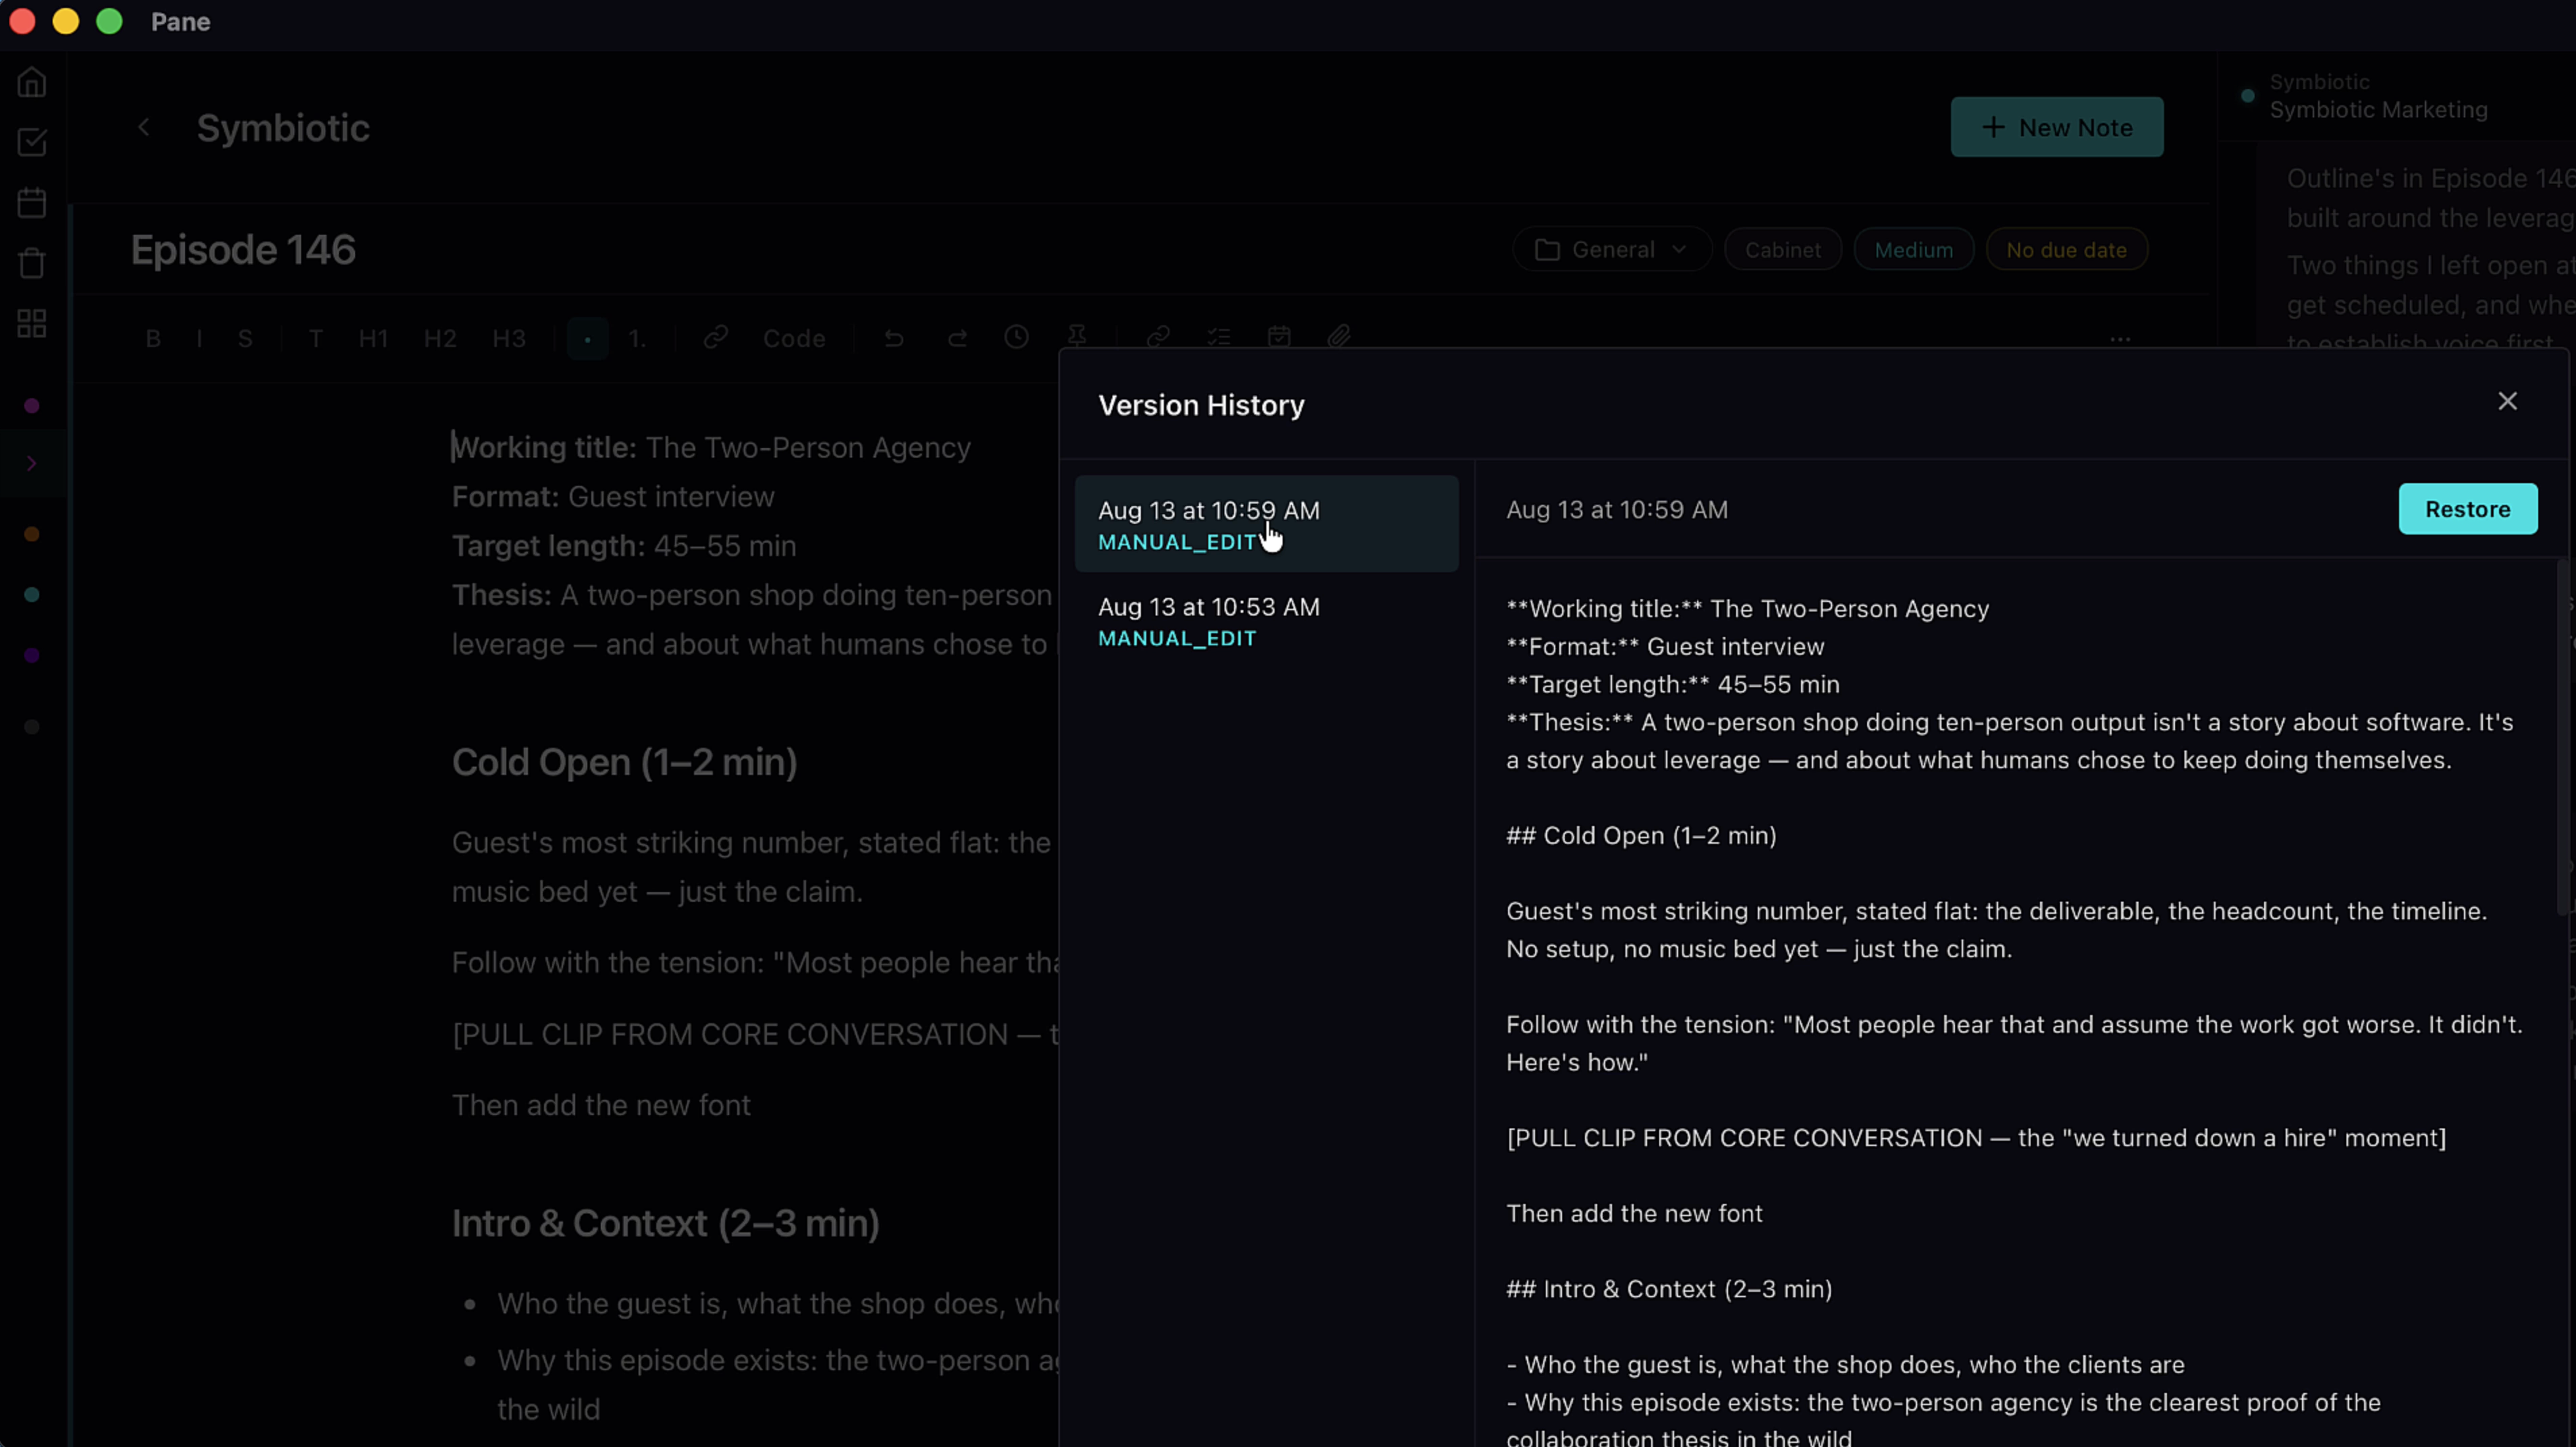Viewport: 2576px width, 1447px height.
Task: Toggle the numbered list button
Action: [x=637, y=338]
